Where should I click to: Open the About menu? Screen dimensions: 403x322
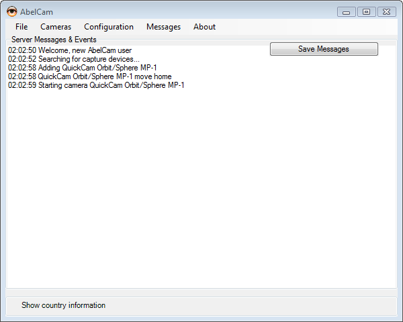204,27
